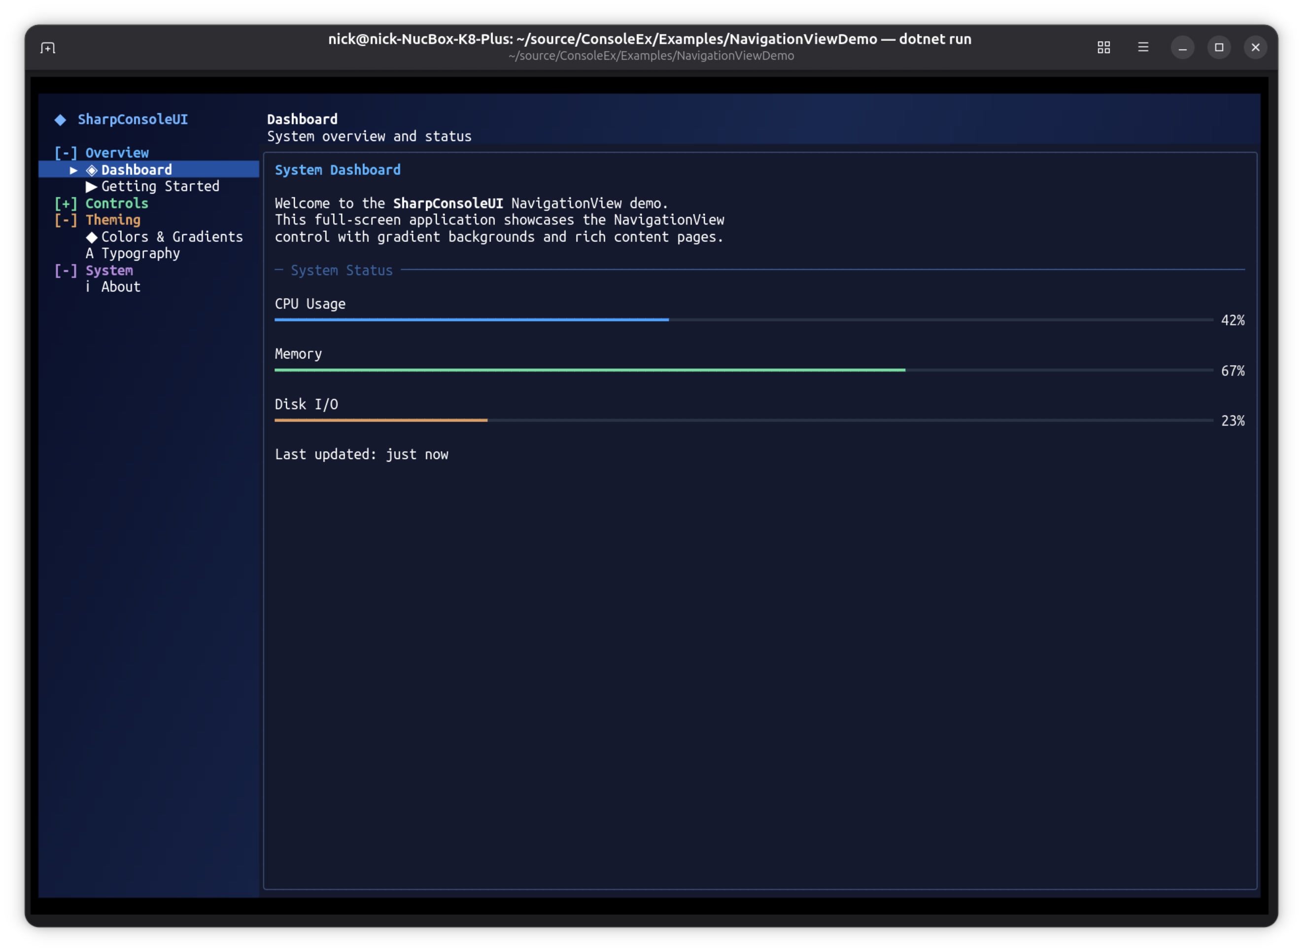1303x952 pixels.
Task: Select the Getting Started navigation item
Action: click(160, 186)
